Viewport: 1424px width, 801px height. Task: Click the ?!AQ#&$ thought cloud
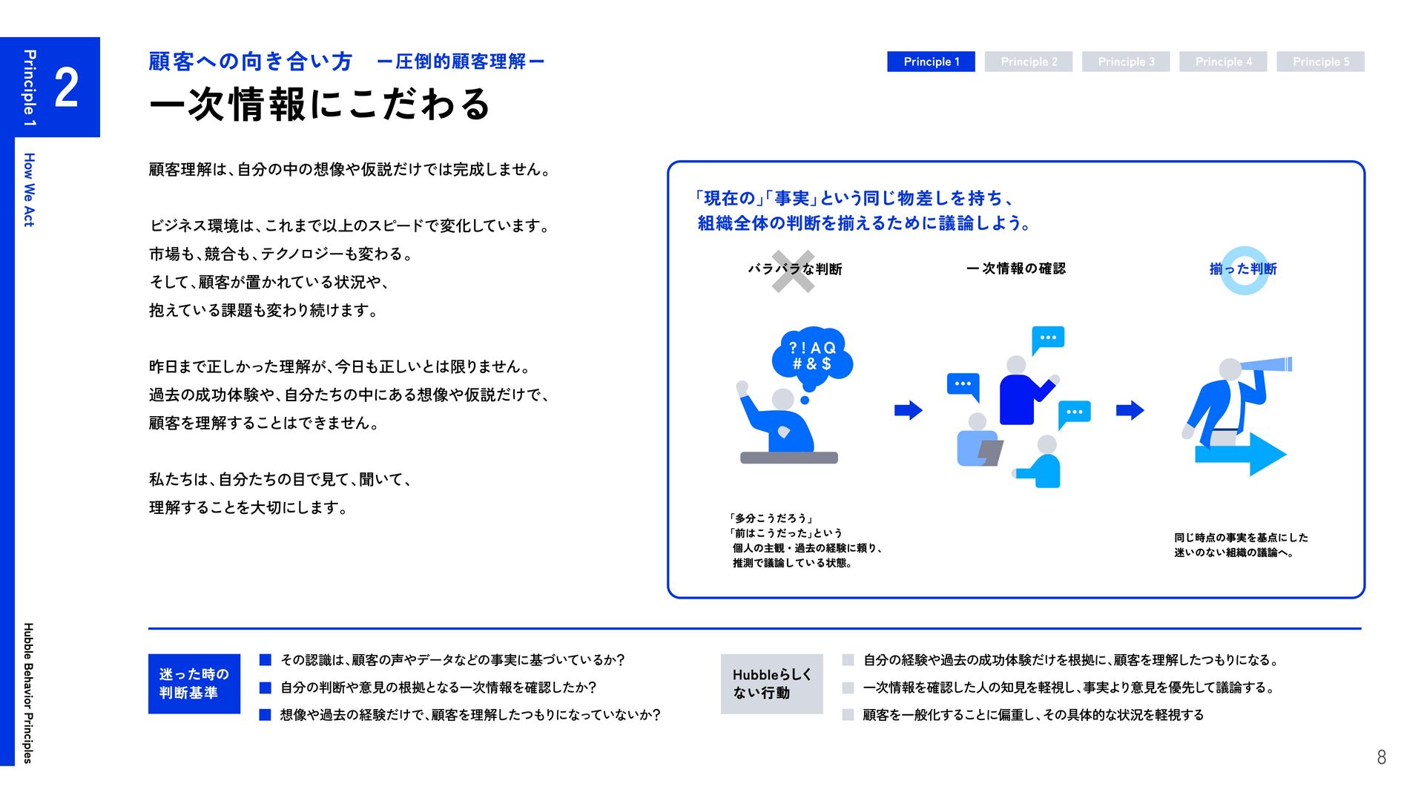pyautogui.click(x=812, y=357)
